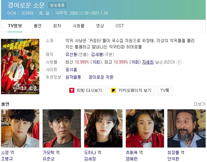Open the OST tab
The width and height of the screenshot is (207, 162).
click(120, 26)
